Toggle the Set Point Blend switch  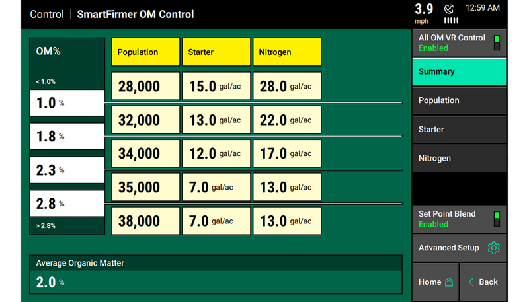coord(497,219)
